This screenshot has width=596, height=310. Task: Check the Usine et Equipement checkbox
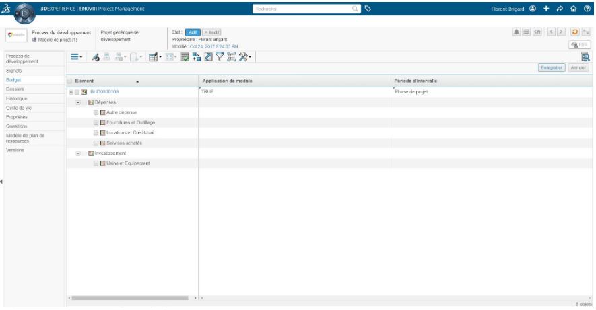tap(96, 163)
